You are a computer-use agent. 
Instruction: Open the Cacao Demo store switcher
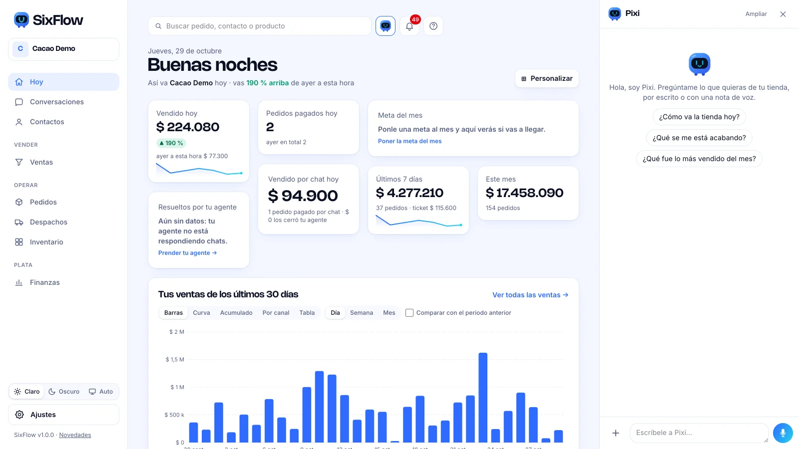(x=63, y=49)
